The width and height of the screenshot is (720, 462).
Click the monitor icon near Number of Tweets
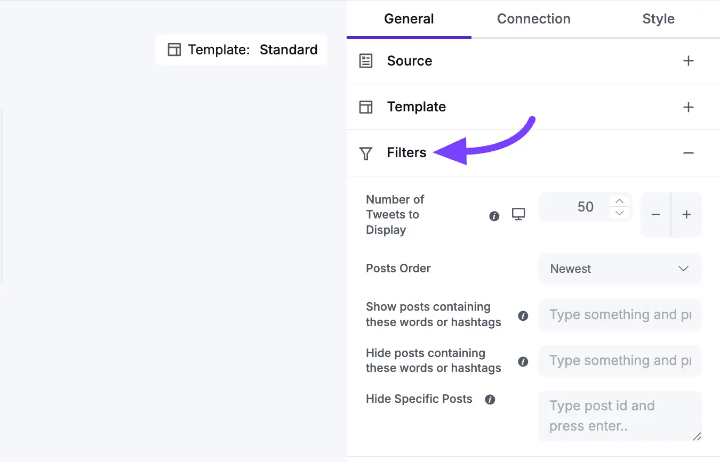tap(518, 213)
